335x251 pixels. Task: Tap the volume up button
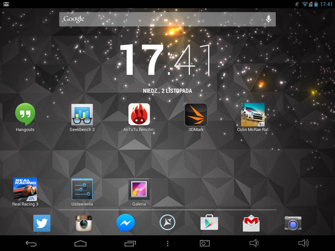304,243
